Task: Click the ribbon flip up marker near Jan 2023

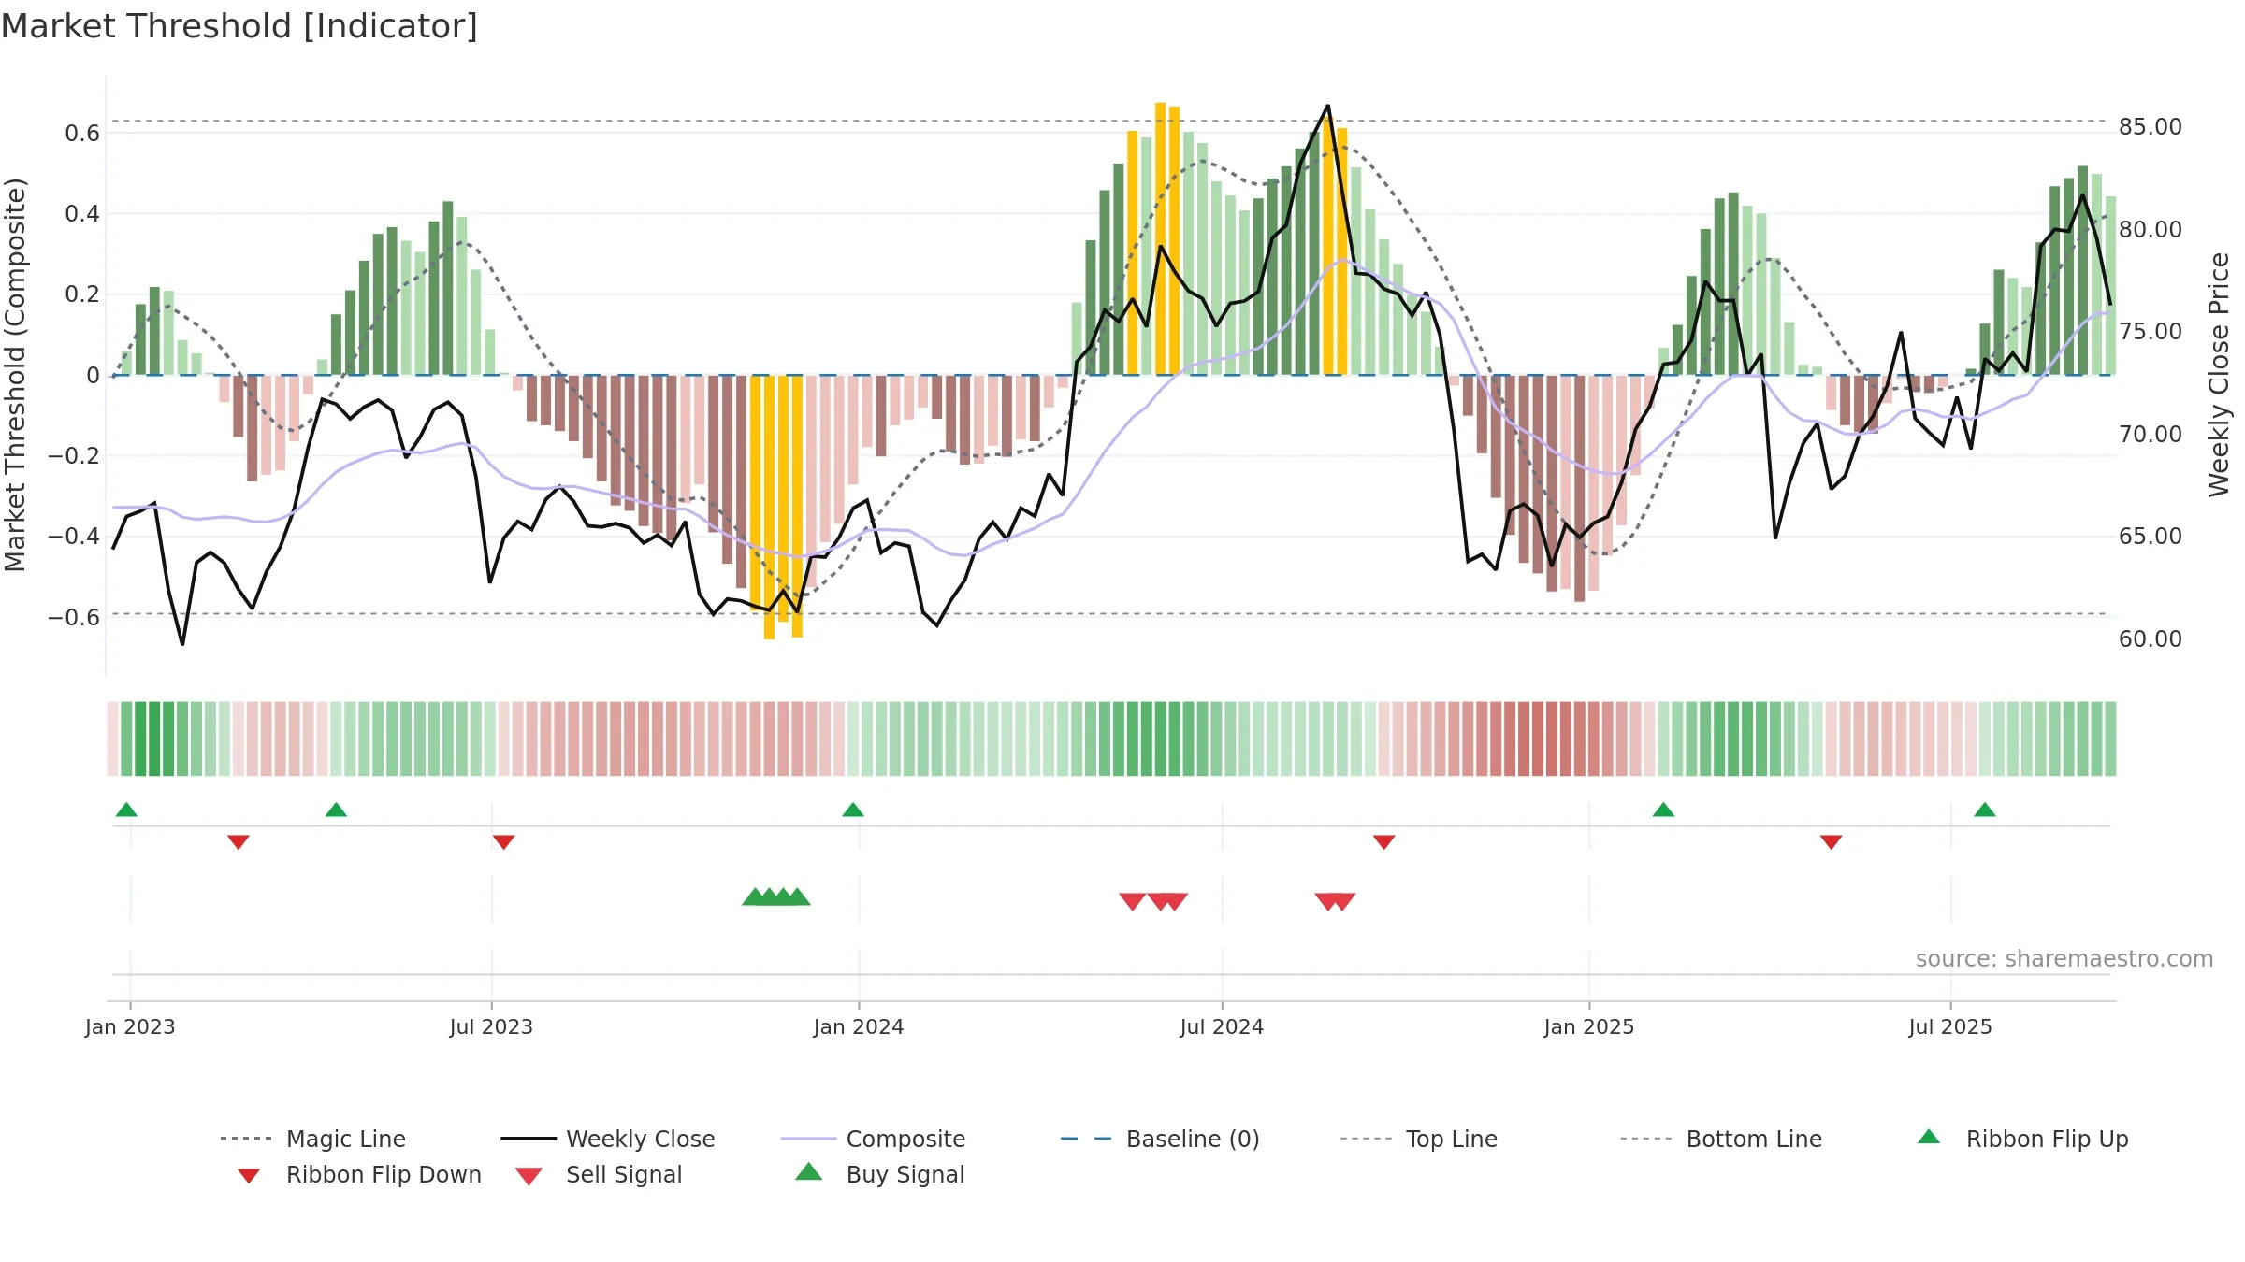Action: 126,810
